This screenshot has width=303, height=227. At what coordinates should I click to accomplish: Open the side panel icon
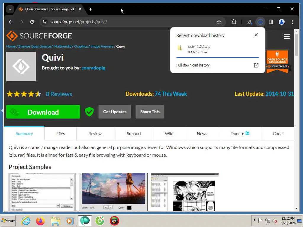(x=271, y=22)
